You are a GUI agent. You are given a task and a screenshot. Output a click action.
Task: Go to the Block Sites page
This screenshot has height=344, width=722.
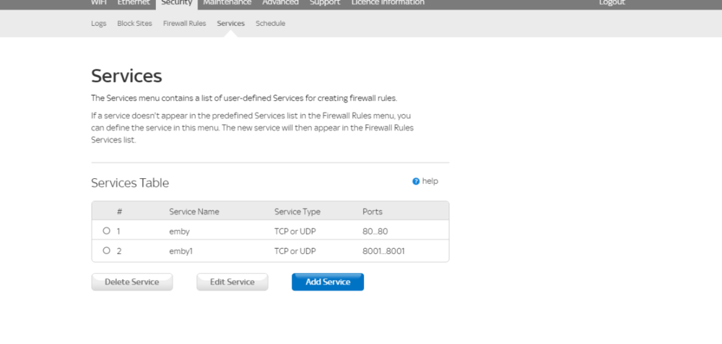point(134,24)
